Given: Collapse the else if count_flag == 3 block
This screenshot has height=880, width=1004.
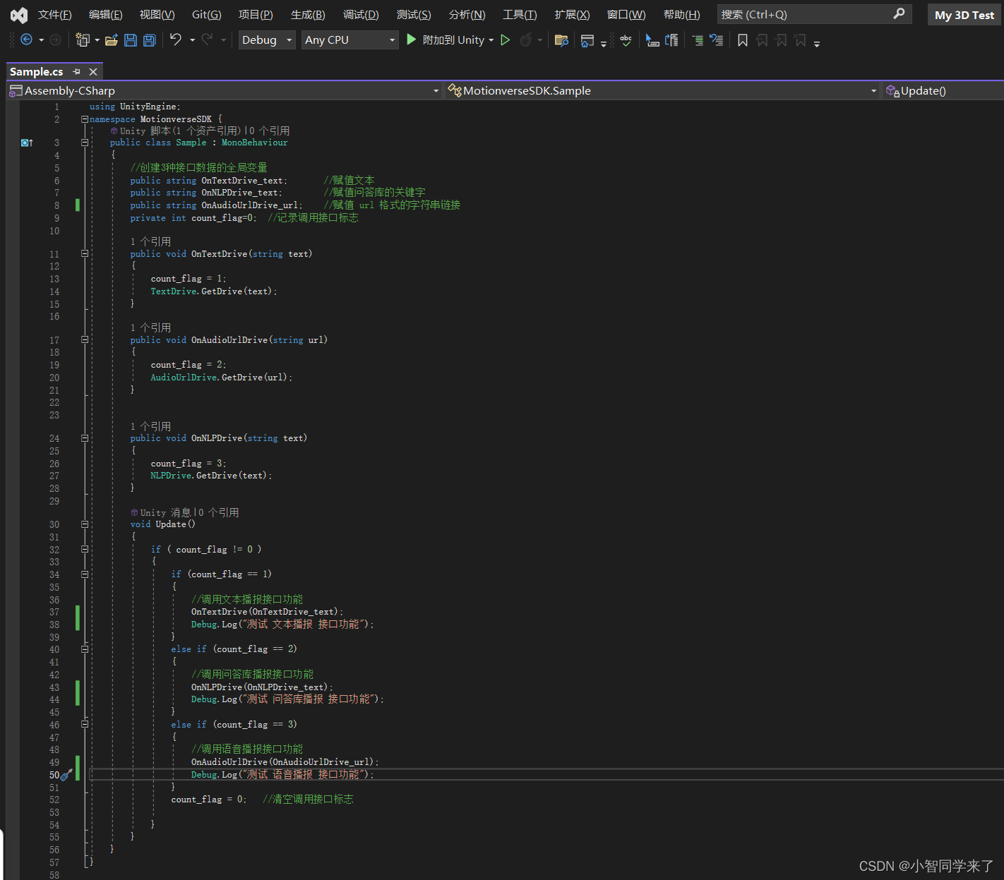Looking at the screenshot, I should point(85,725).
